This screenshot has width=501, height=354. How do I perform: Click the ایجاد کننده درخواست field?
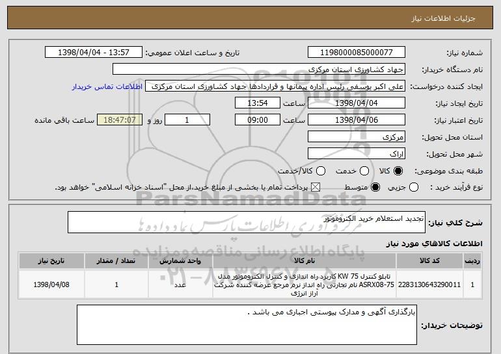[x=275, y=86]
